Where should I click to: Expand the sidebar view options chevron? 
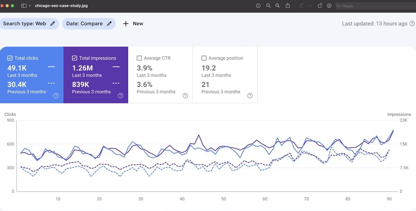click(x=30, y=6)
